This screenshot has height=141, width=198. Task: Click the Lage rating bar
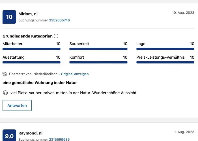coord(165,49)
